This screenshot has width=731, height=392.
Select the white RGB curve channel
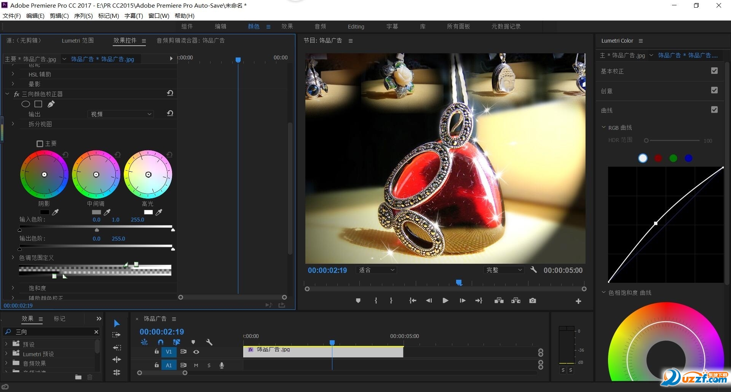643,158
